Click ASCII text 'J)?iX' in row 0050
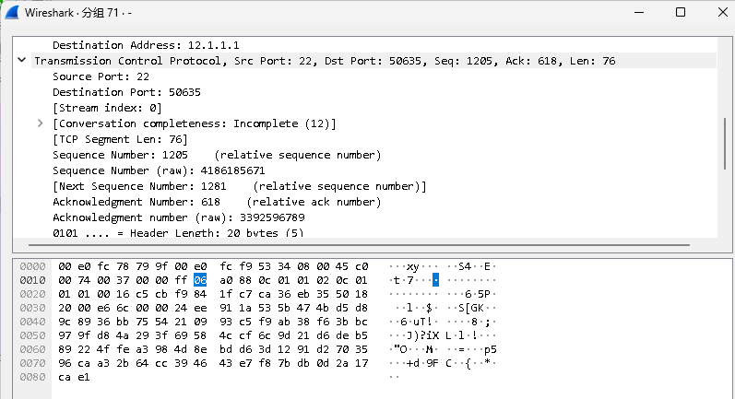Screen dimensions: 735x399 pyautogui.click(x=422, y=335)
